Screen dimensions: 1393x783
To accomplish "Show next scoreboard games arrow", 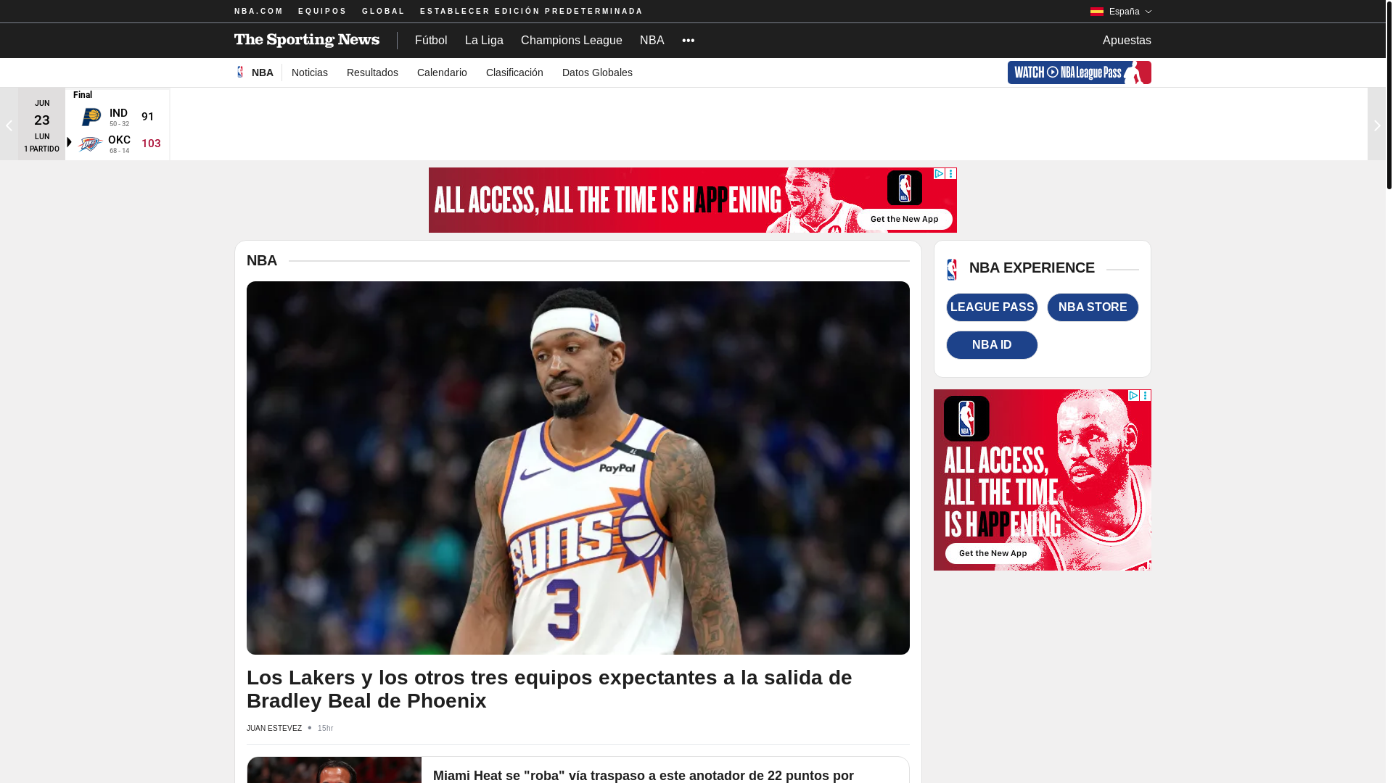I will click(x=1376, y=125).
